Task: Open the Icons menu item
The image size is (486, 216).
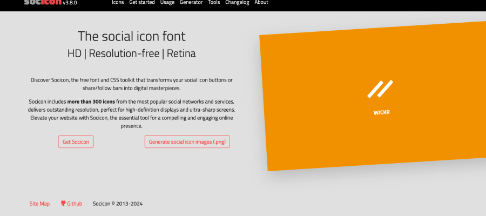Action: coord(118,3)
